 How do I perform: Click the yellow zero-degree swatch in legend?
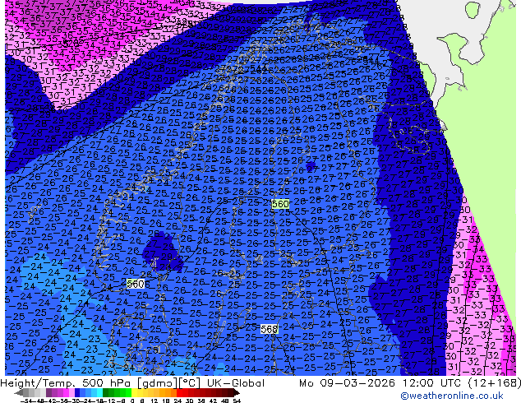click(134, 393)
